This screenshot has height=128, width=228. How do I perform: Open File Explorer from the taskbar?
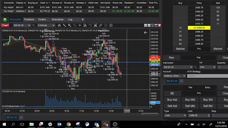pos(32,124)
